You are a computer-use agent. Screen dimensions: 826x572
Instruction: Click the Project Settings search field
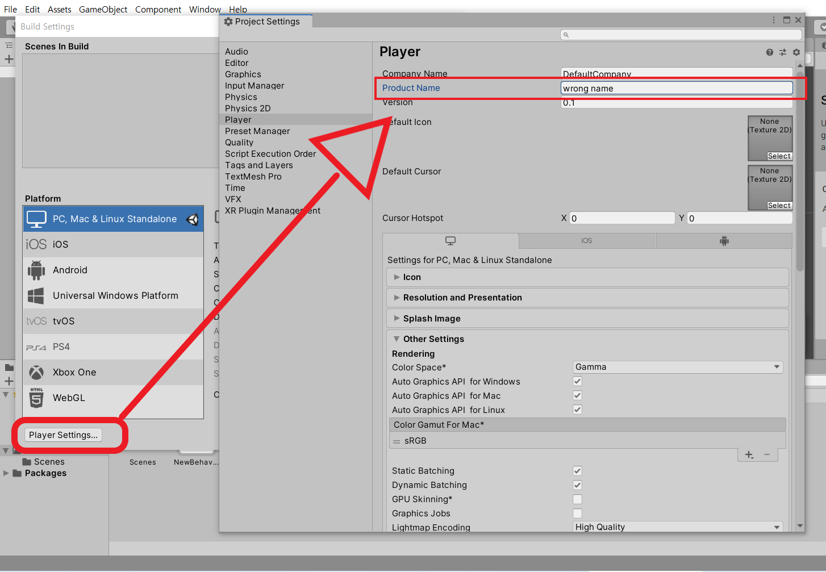pyautogui.click(x=681, y=35)
